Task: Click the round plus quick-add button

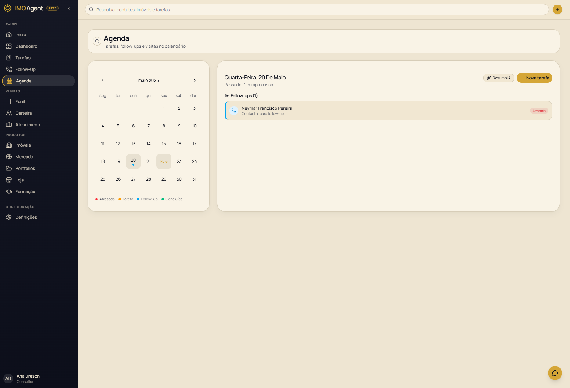Action: 557,9
